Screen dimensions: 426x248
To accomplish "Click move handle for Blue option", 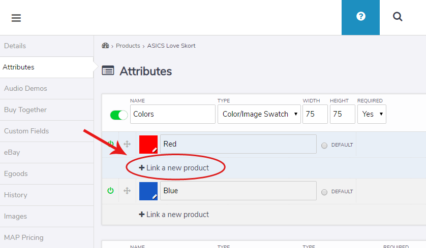I will click(x=127, y=191).
